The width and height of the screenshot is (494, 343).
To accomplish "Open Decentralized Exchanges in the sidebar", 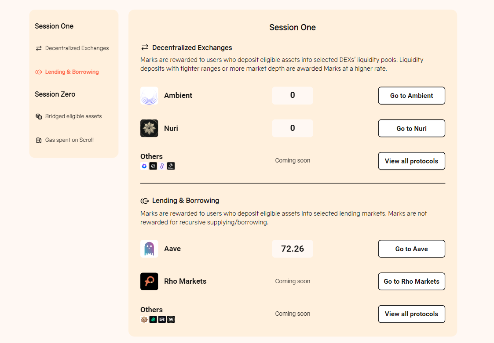I will [x=72, y=48].
